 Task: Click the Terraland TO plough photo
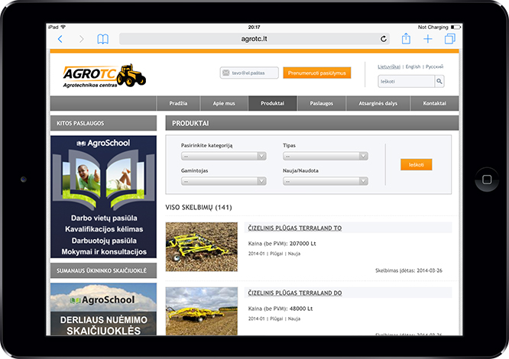202,247
